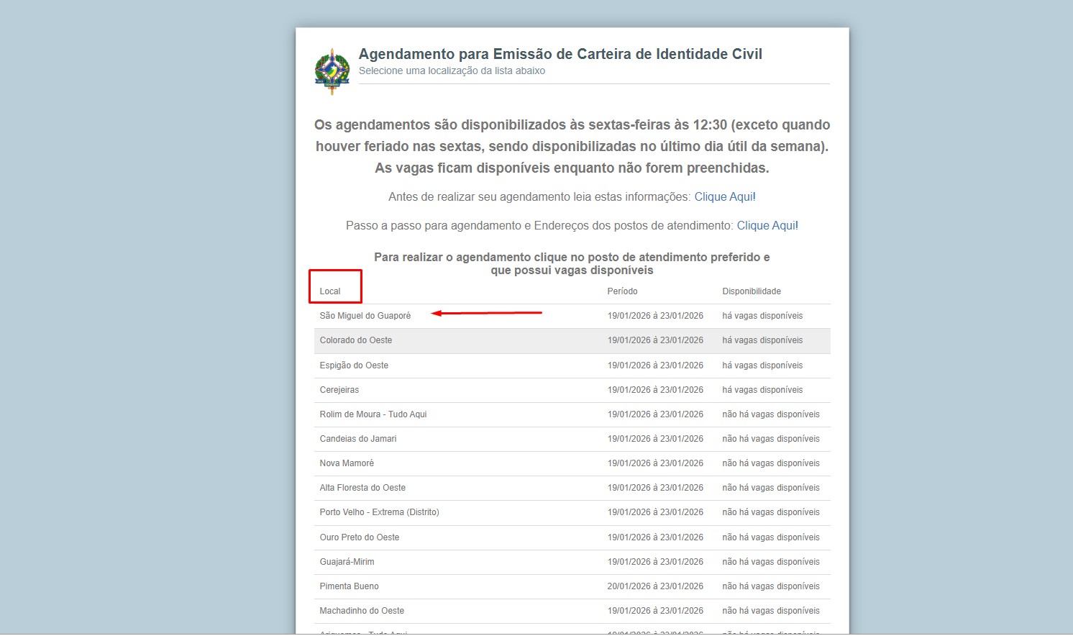Select Espigão do Oeste scheduling post
This screenshot has width=1073, height=636.
tap(354, 365)
